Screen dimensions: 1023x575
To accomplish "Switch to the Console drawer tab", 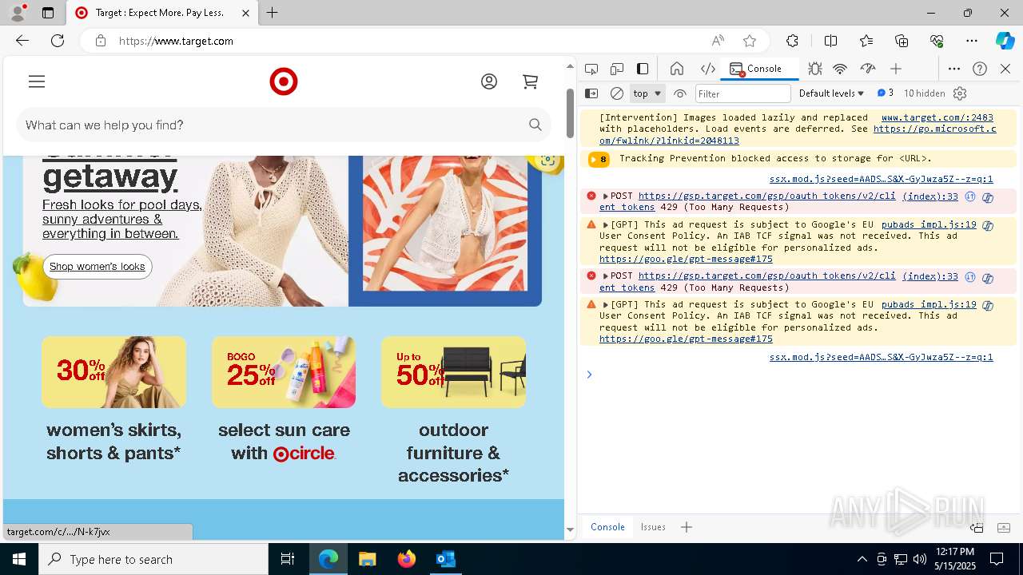I will coord(607,527).
